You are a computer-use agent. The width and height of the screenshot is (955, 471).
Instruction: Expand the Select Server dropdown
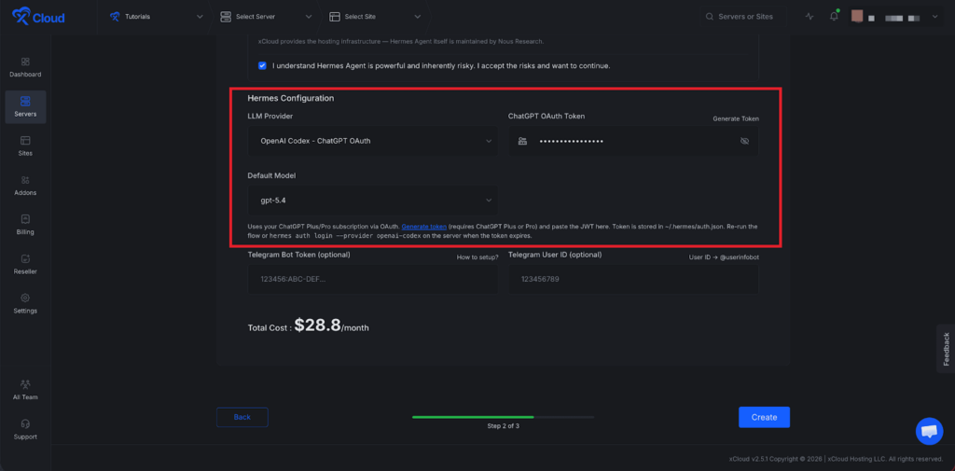(267, 17)
